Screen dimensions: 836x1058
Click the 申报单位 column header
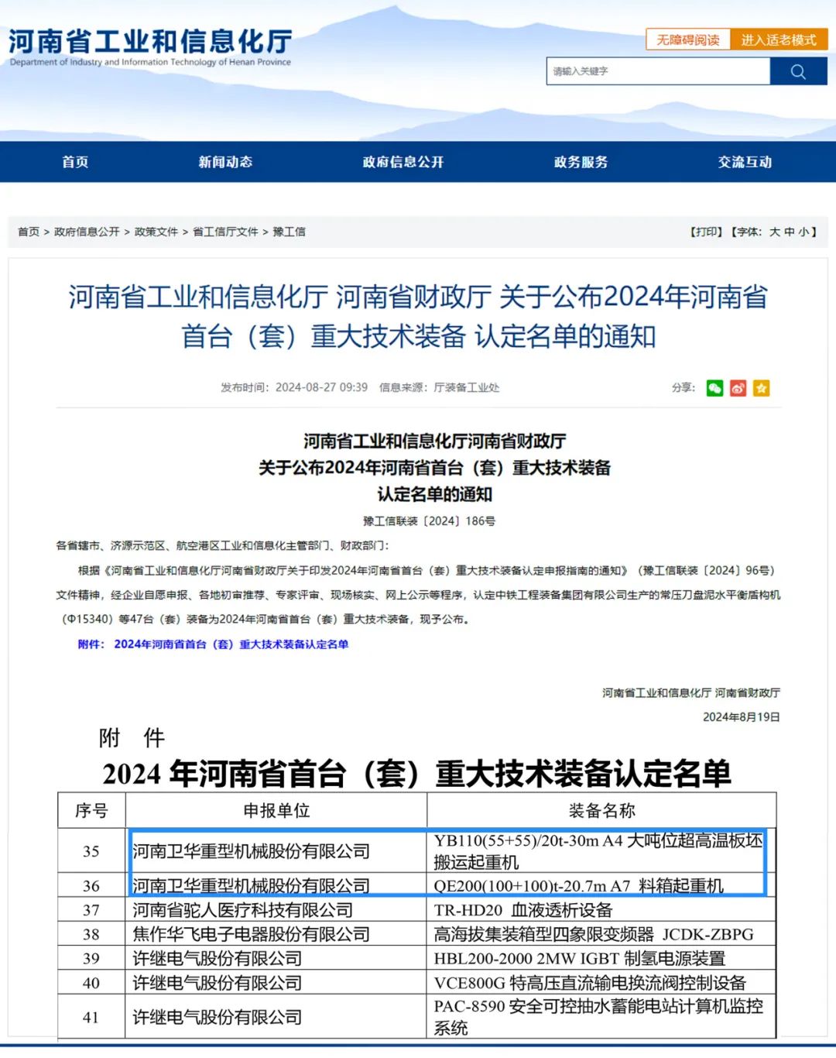[x=276, y=811]
